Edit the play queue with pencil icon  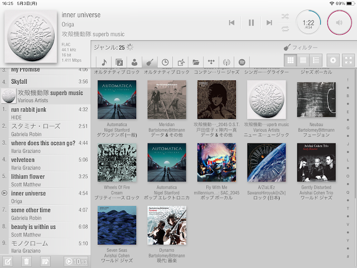coord(7,261)
